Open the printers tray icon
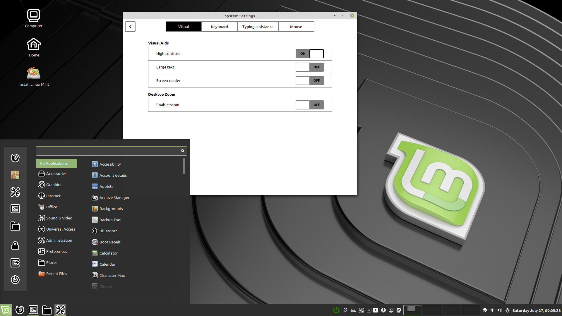 pyautogui.click(x=485, y=310)
